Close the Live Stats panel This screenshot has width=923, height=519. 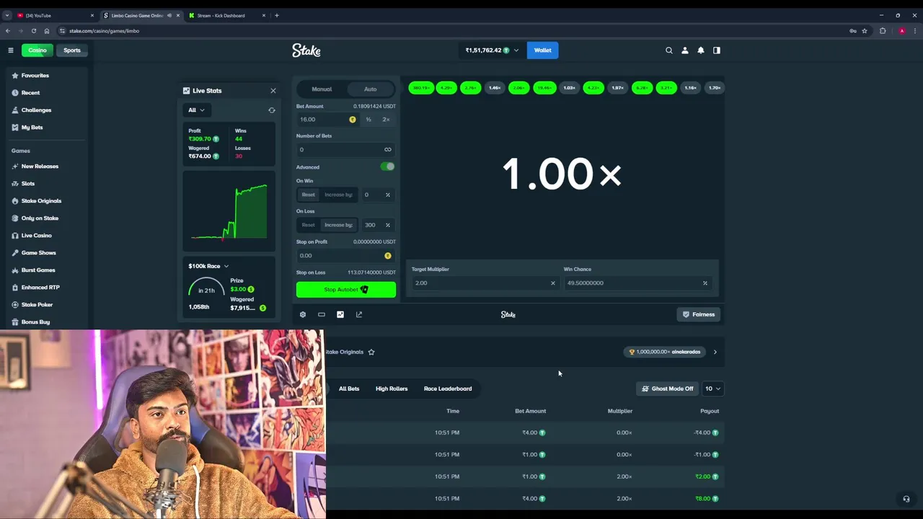[x=273, y=91]
